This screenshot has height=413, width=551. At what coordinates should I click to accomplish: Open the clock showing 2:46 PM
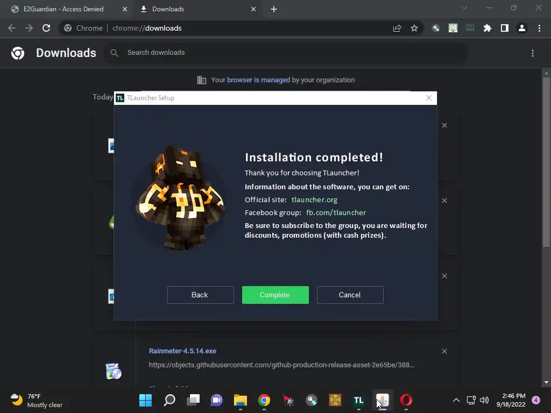(511, 400)
